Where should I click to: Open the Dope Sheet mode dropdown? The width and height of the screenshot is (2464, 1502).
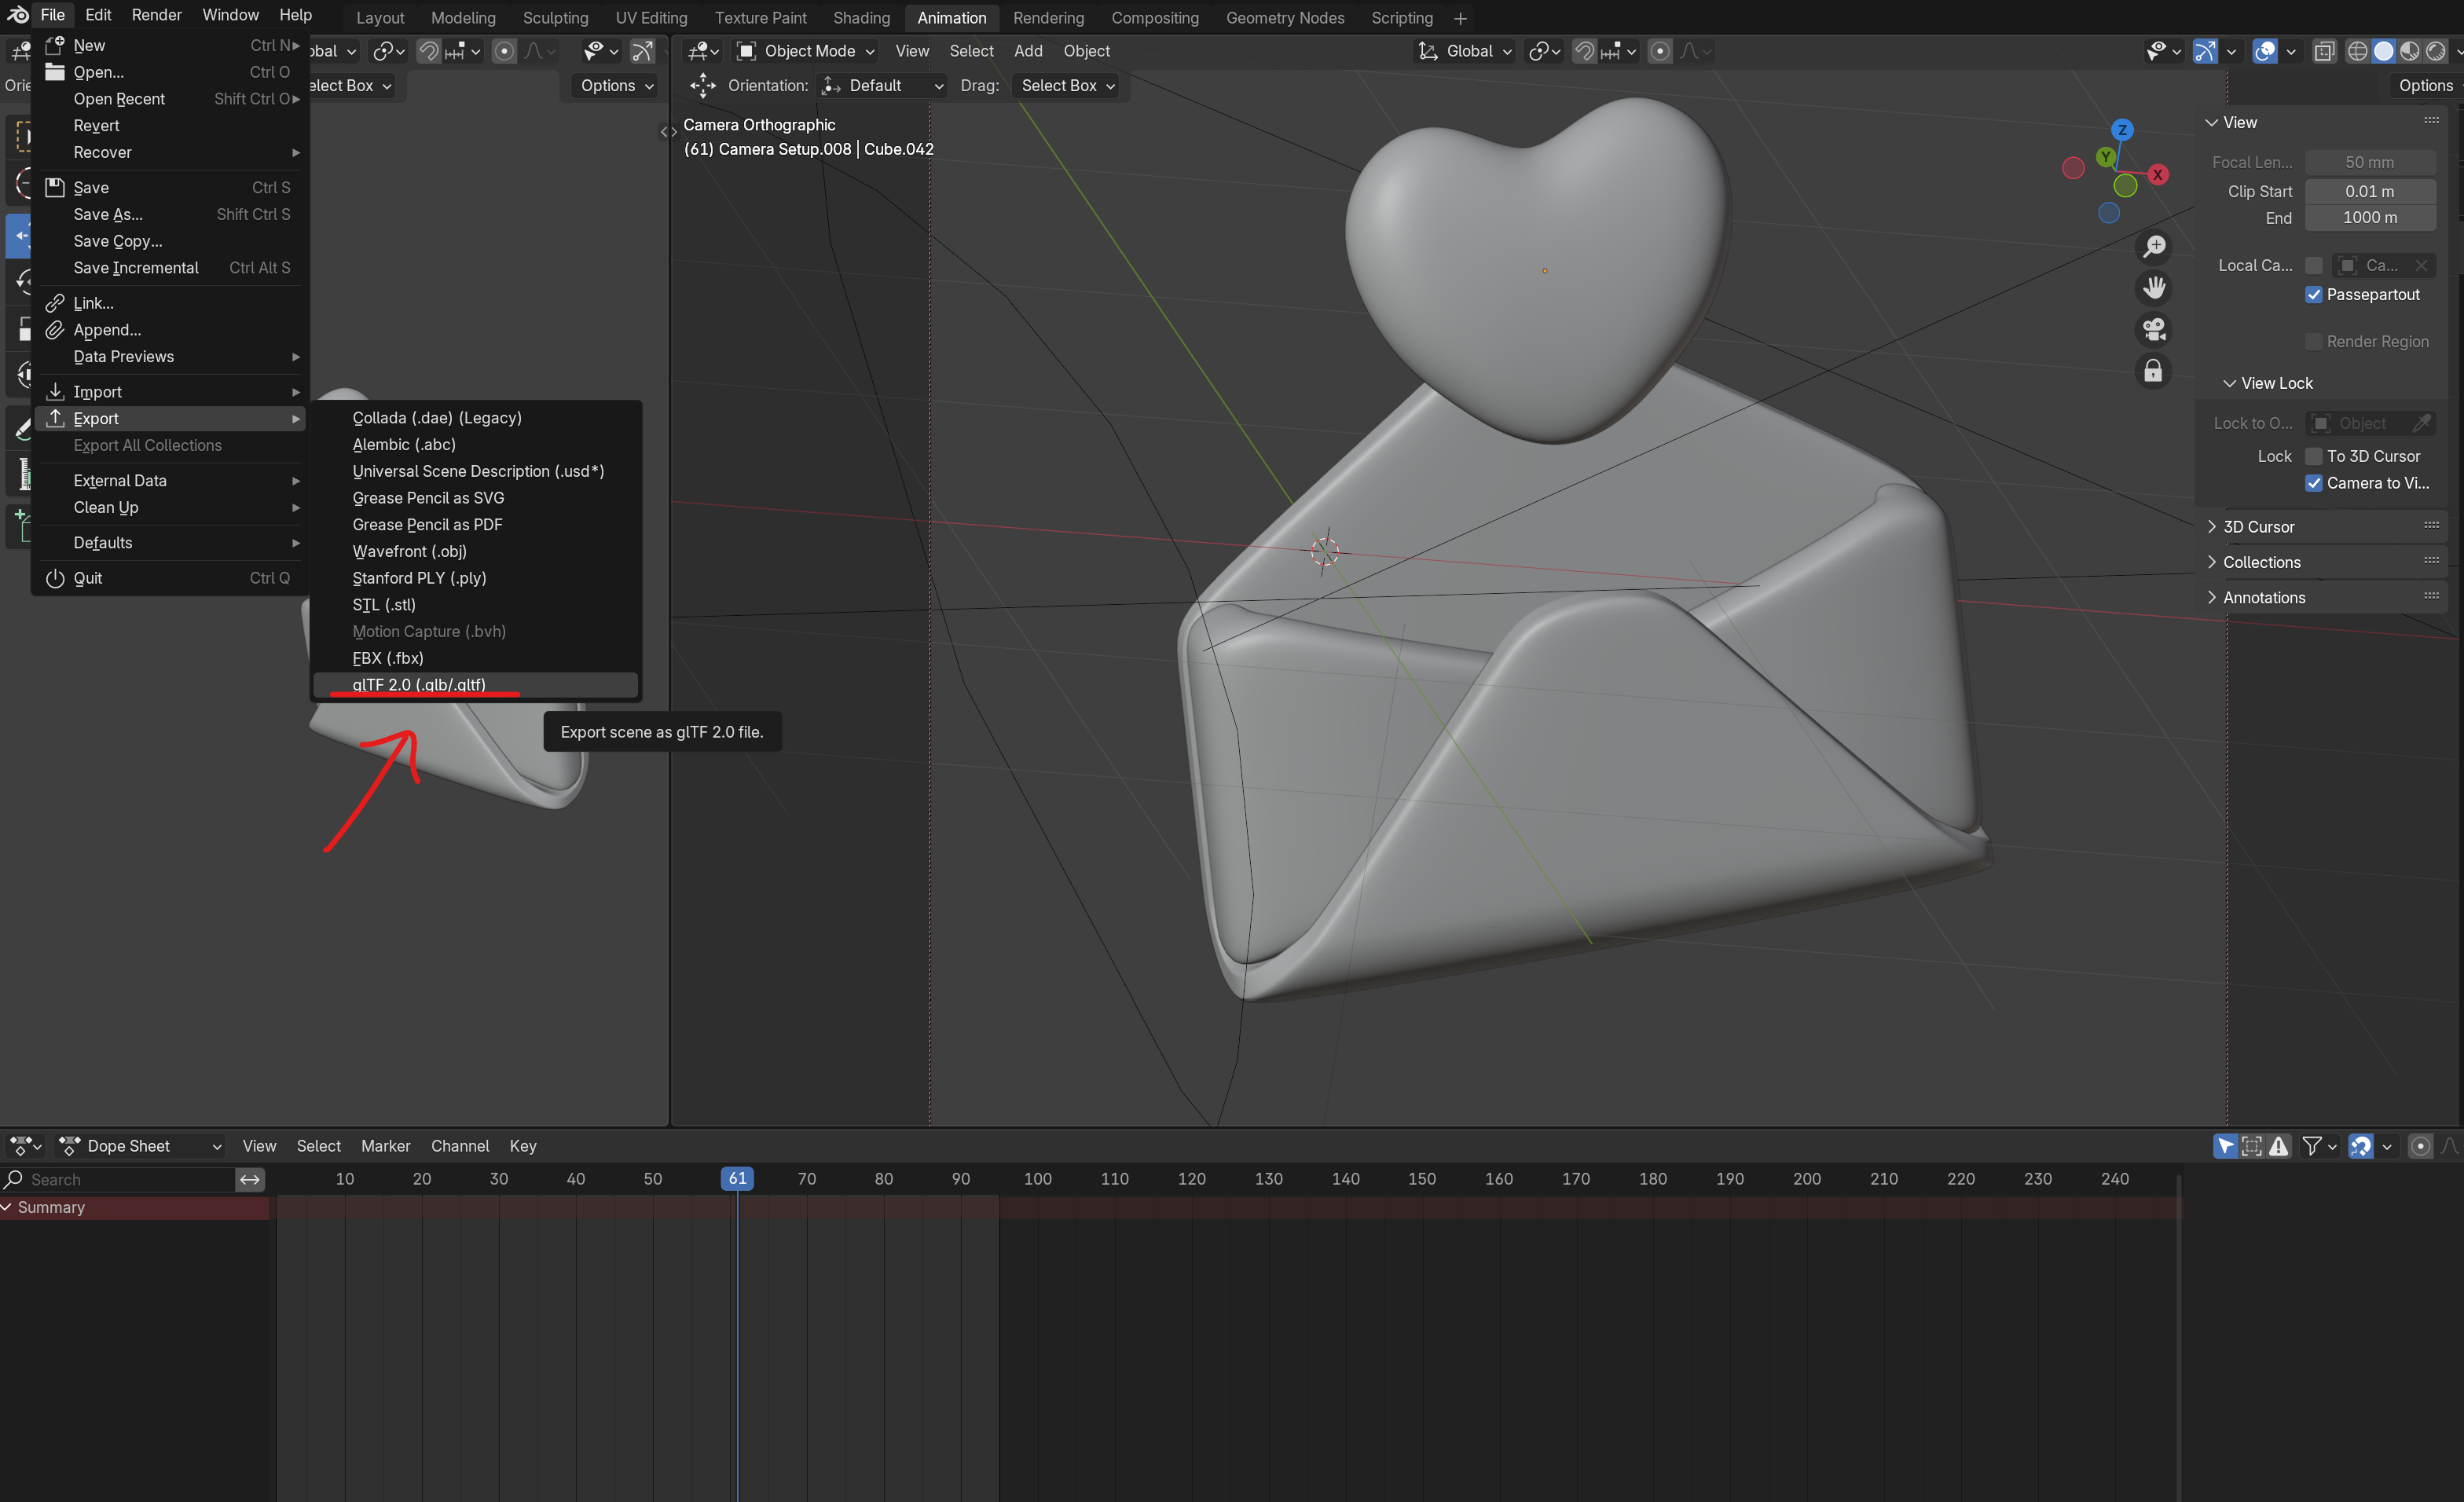pyautogui.click(x=140, y=1146)
